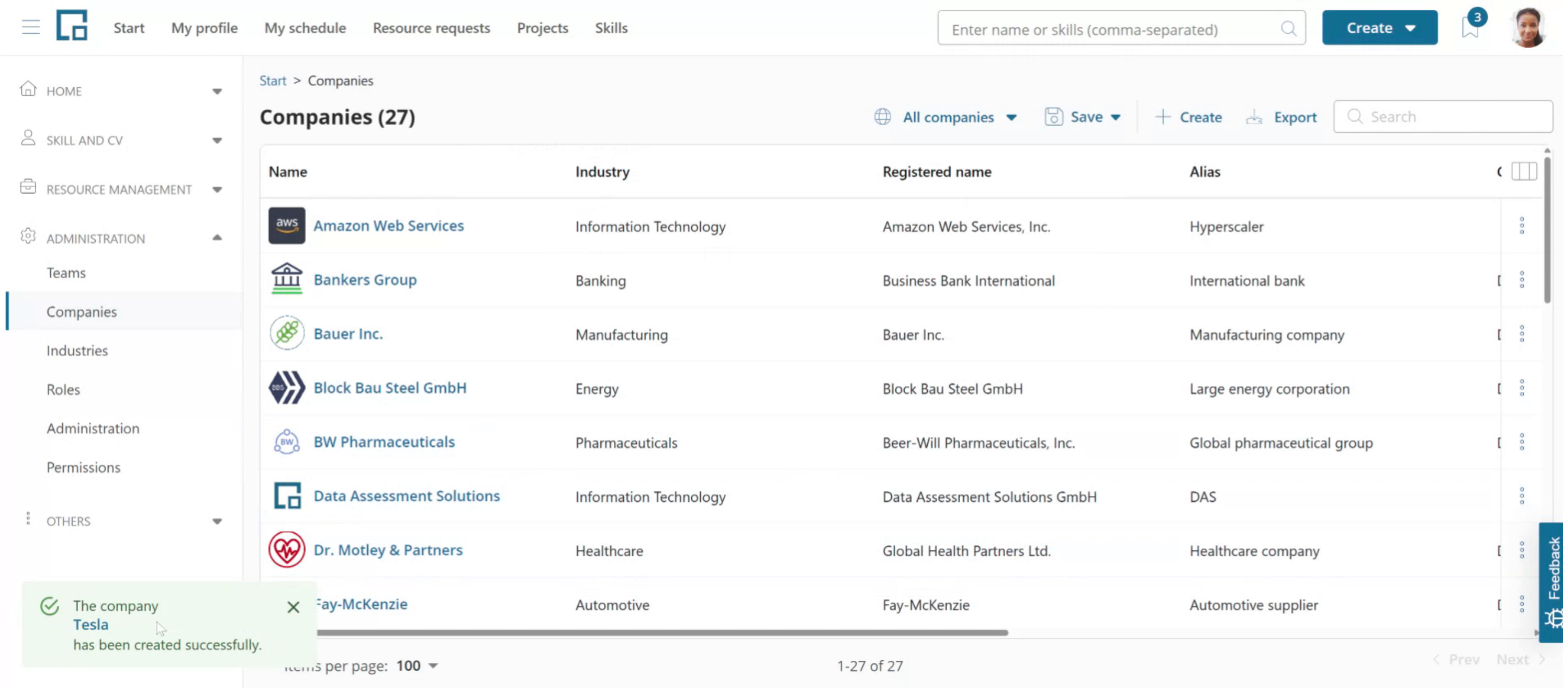Viewport: 1563px width, 688px height.
Task: Select Industries in the sidebar
Action: 77,351
